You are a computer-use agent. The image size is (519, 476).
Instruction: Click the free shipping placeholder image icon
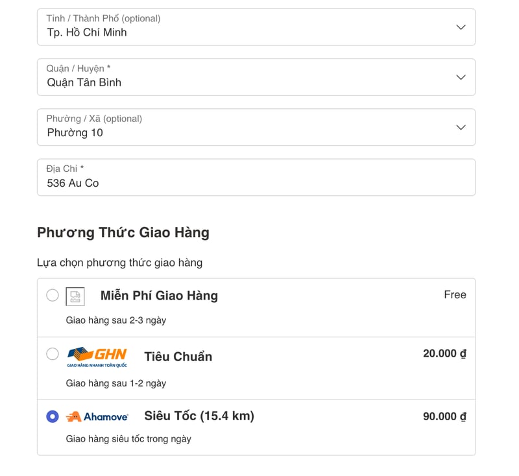[75, 296]
